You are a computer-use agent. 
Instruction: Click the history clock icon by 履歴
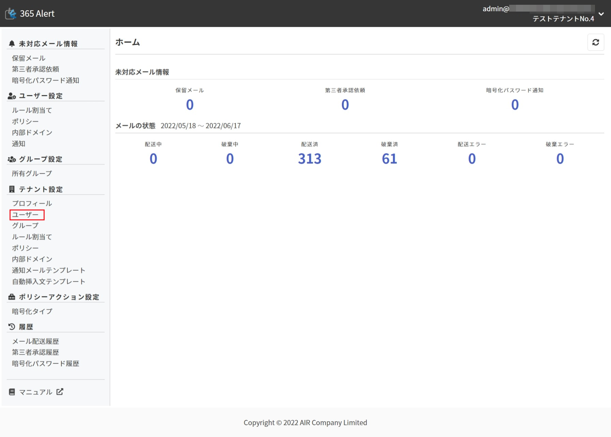coord(12,327)
